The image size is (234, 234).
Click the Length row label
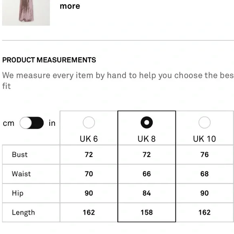click(23, 213)
